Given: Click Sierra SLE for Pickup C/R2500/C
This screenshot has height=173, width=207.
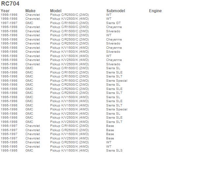Looking at the screenshot, I should pyautogui.click(x=114, y=89).
